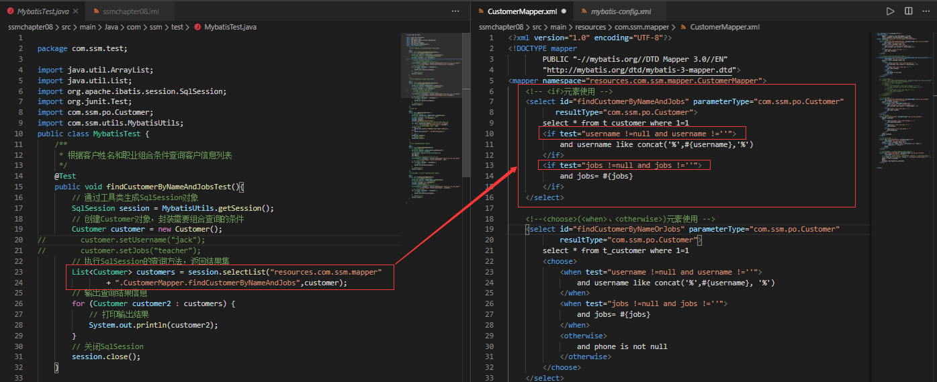Open ssmchapter08 breadcrumb above MybatisTest.java
The image size is (937, 382).
click(31, 27)
